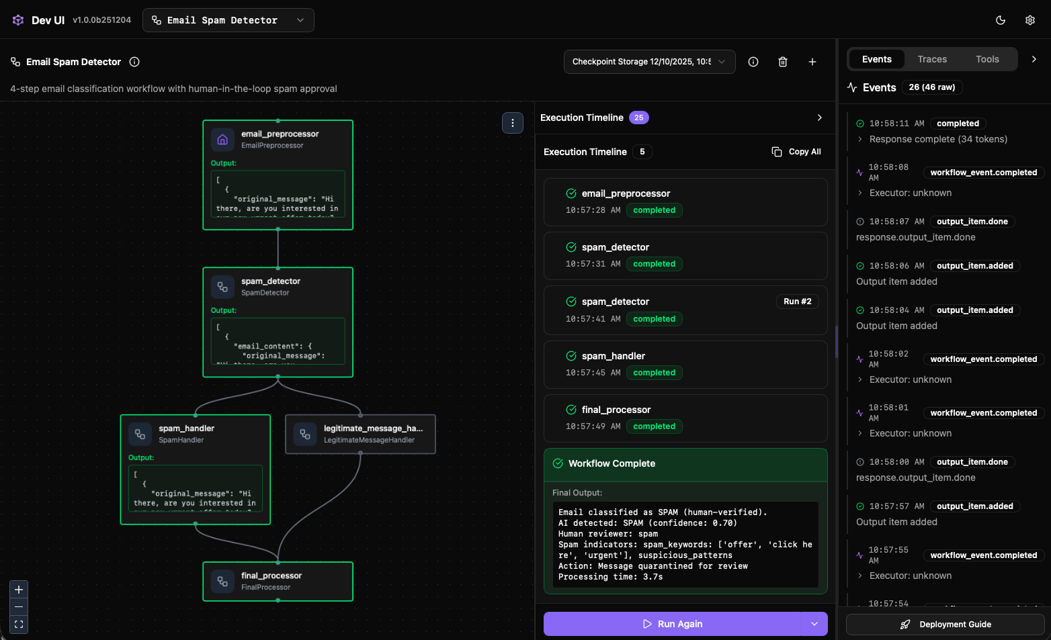Expand the Response complete event entry
This screenshot has height=640, width=1051.
click(860, 139)
